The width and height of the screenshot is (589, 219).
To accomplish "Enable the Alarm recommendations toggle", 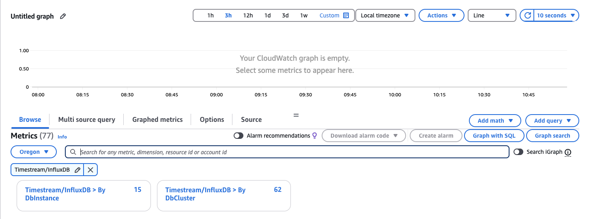I will (239, 136).
